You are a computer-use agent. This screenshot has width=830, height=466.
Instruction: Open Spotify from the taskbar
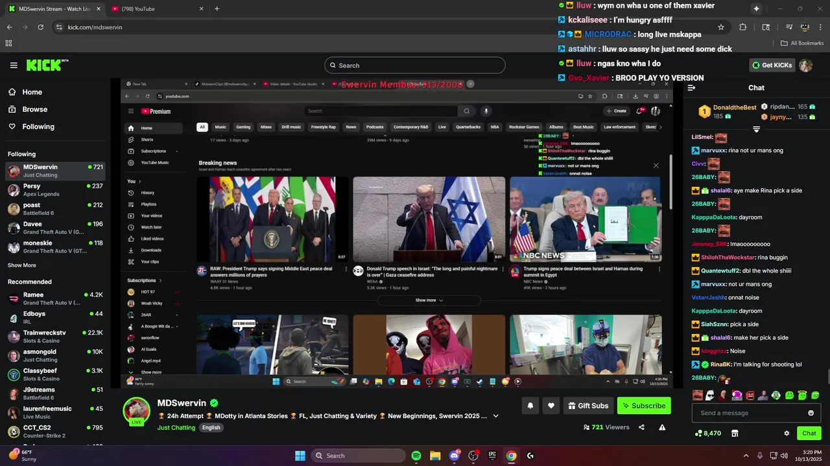[x=416, y=456]
